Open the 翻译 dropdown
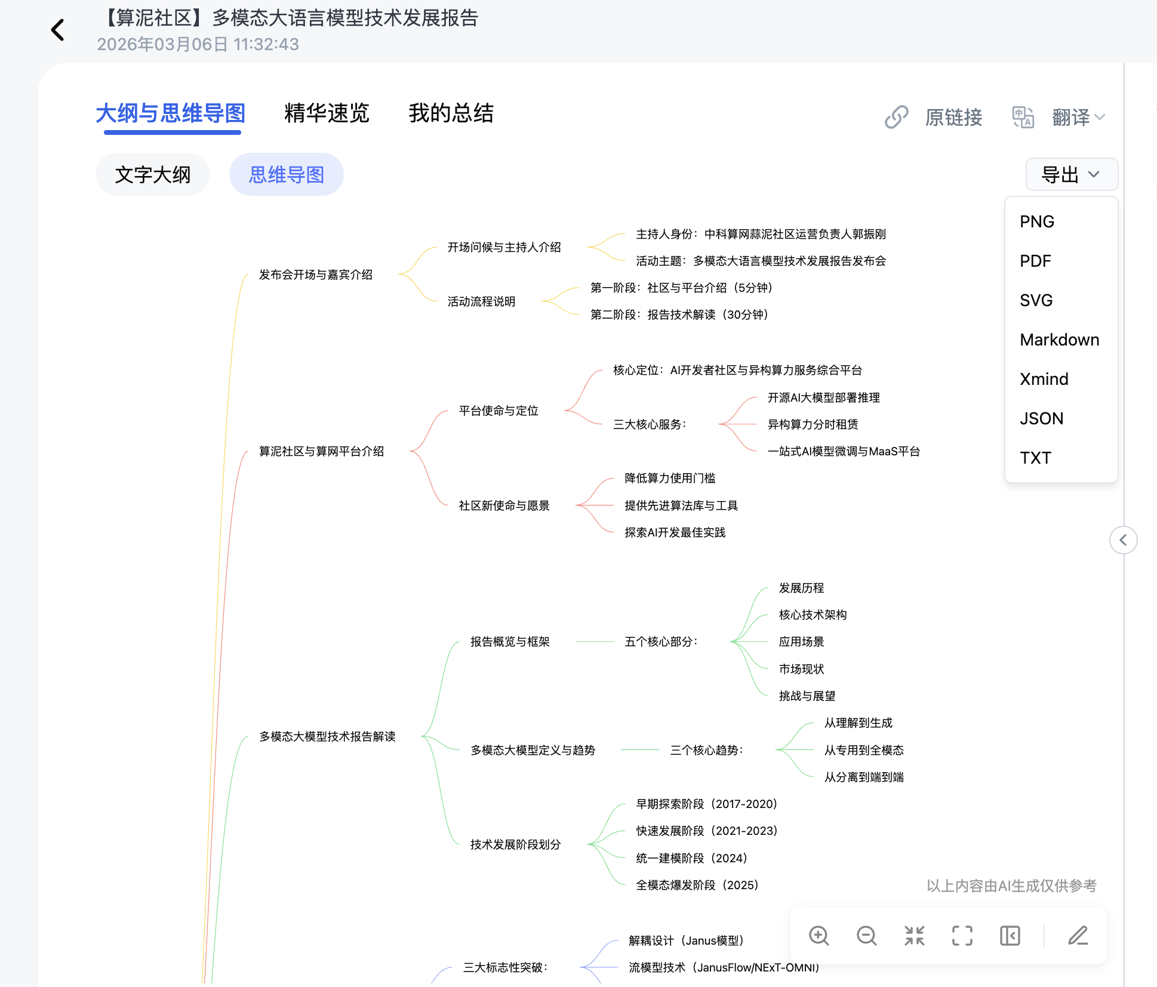The image size is (1157, 987). pos(1078,117)
